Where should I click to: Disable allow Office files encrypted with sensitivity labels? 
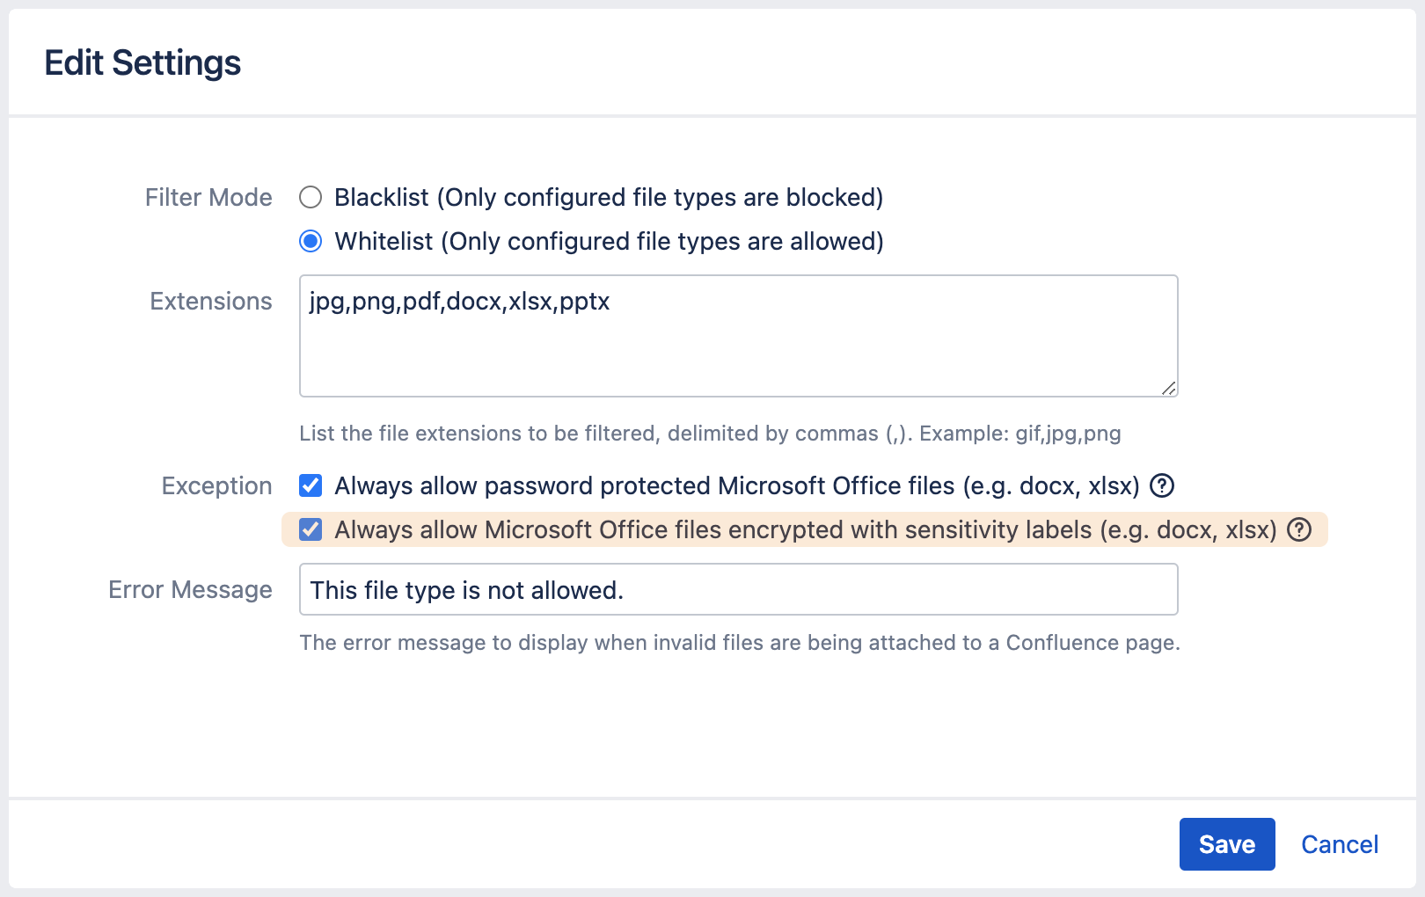coord(310,529)
